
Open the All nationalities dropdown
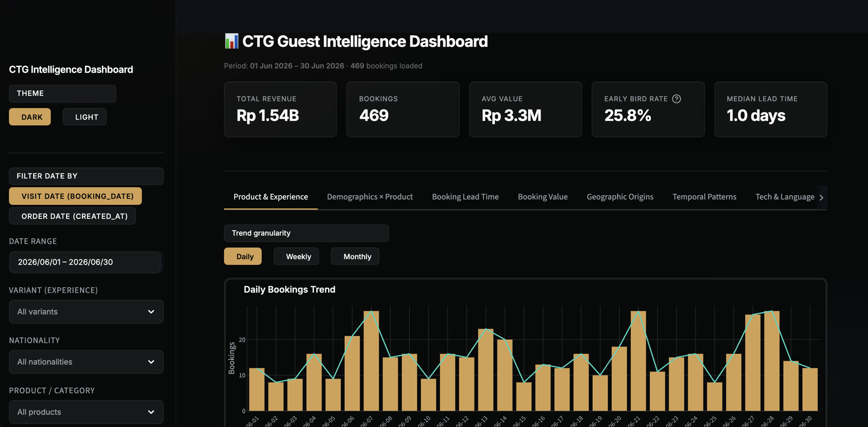pyautogui.click(x=86, y=362)
